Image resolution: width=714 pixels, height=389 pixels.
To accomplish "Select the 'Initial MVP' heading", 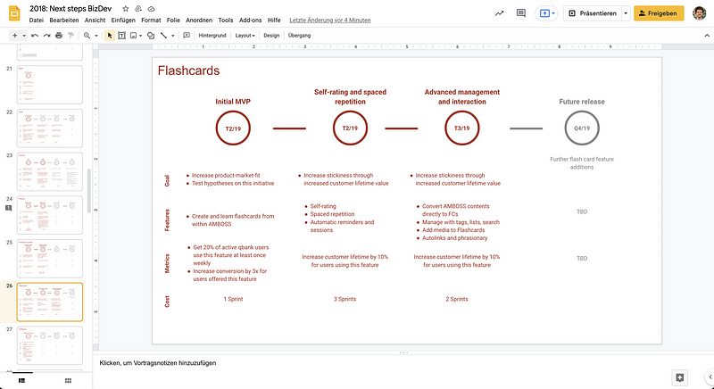I will [233, 102].
